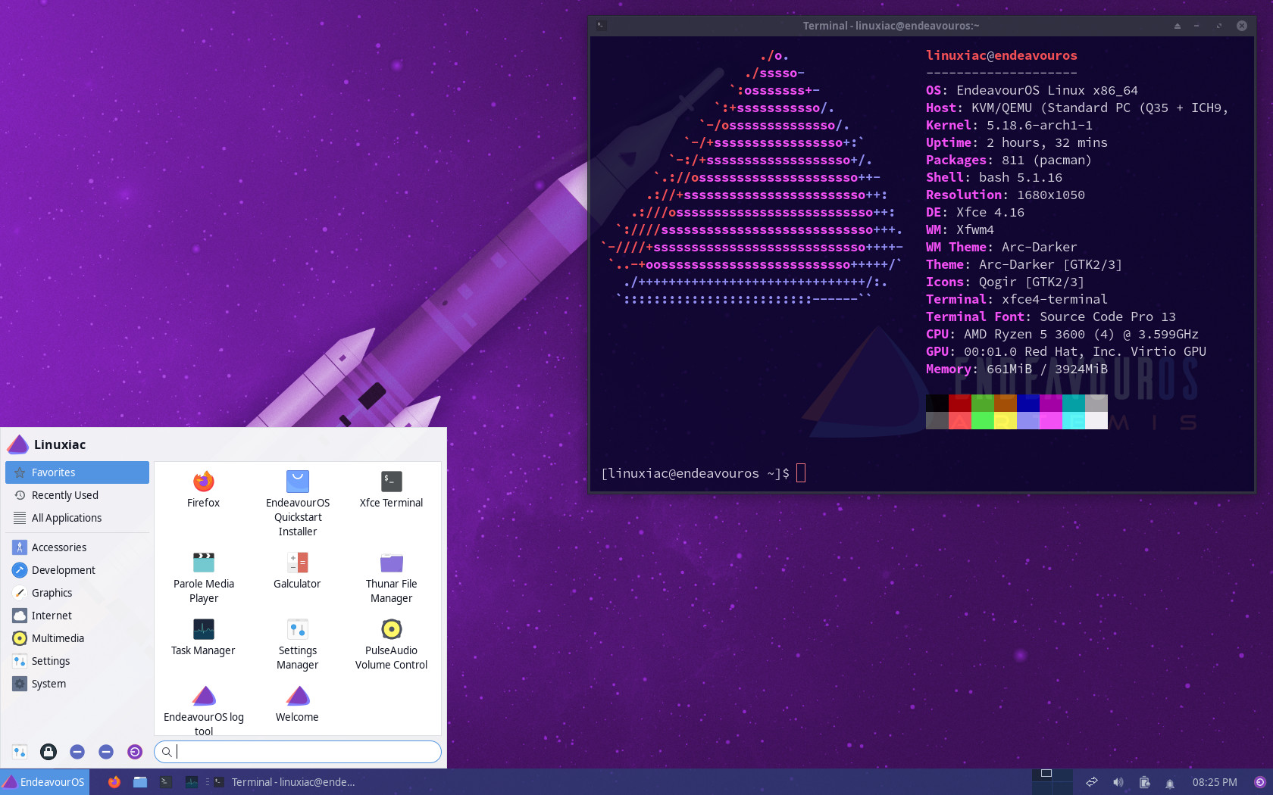Launch Firefox from the panel
The width and height of the screenshot is (1273, 795).
[114, 782]
